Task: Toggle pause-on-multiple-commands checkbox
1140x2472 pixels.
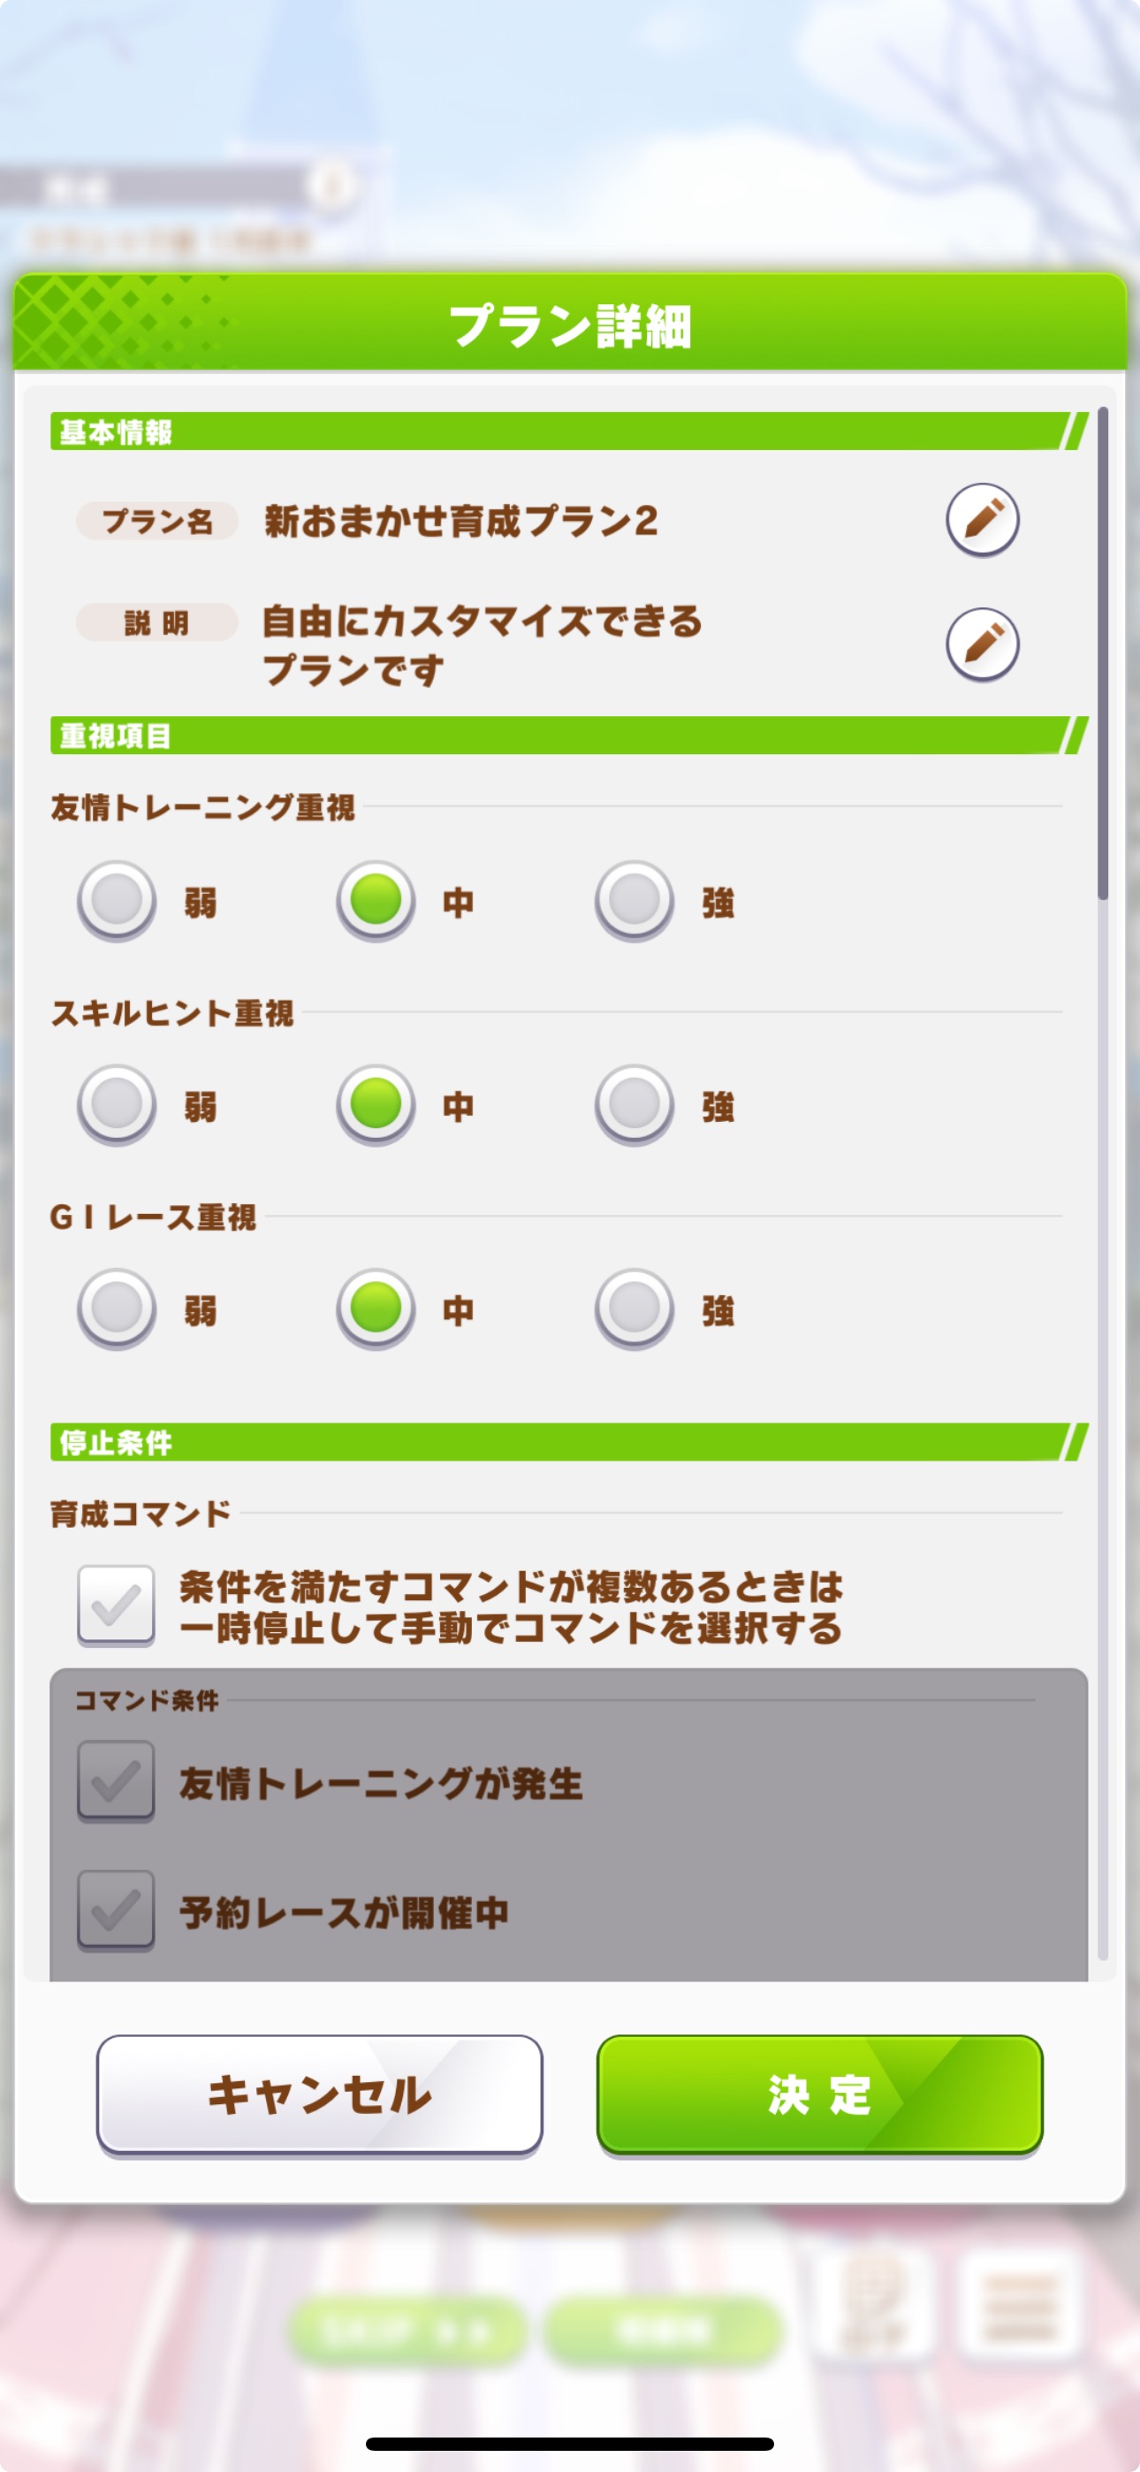Action: (x=116, y=1606)
